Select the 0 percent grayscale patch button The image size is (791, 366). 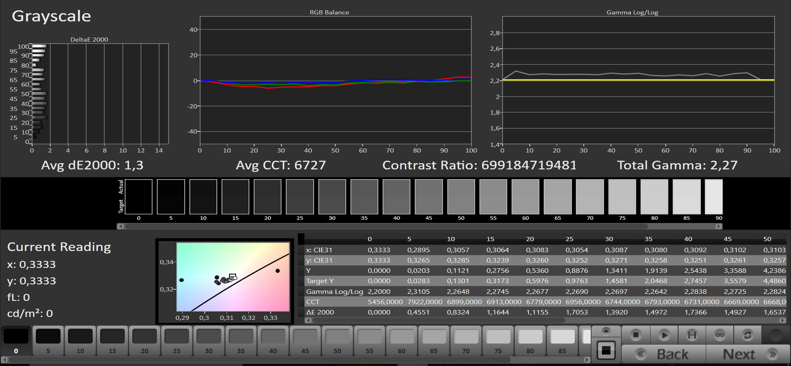pos(16,340)
